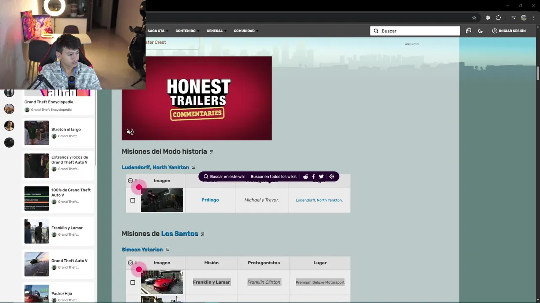Sort the North Yankton table by the checkmark column

point(136,181)
